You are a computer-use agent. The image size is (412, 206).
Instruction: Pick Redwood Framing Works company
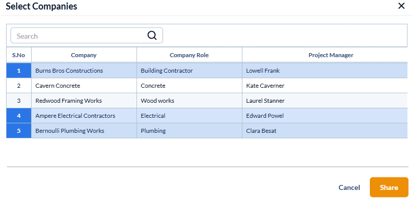click(x=69, y=101)
